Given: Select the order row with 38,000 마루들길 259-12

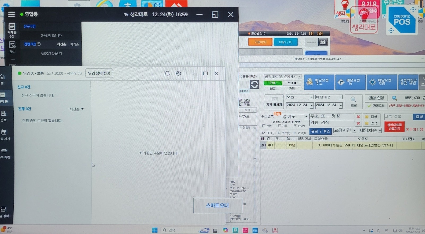Looking at the screenshot, I should click(x=343, y=145).
